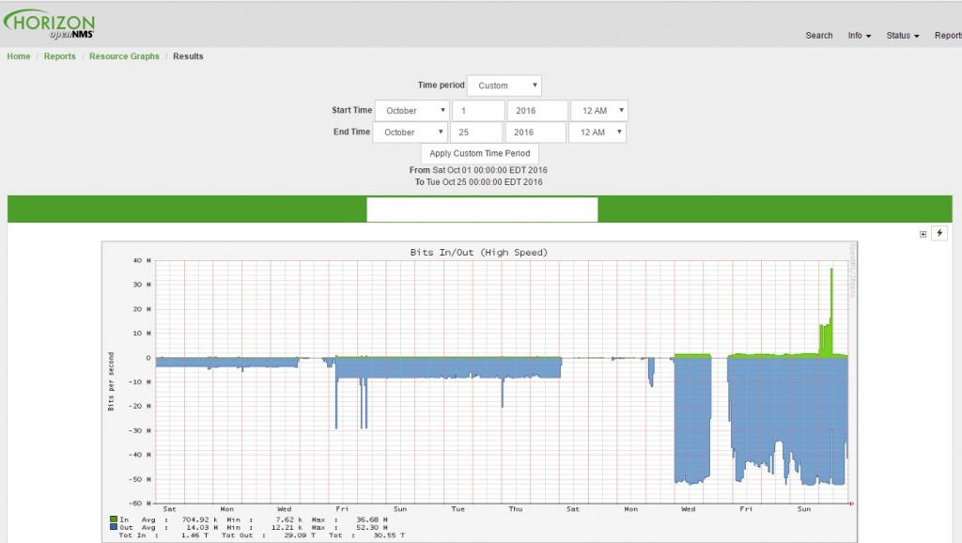Click the lightning bolt icon
Image resolution: width=962 pixels, height=543 pixels.
tap(939, 233)
